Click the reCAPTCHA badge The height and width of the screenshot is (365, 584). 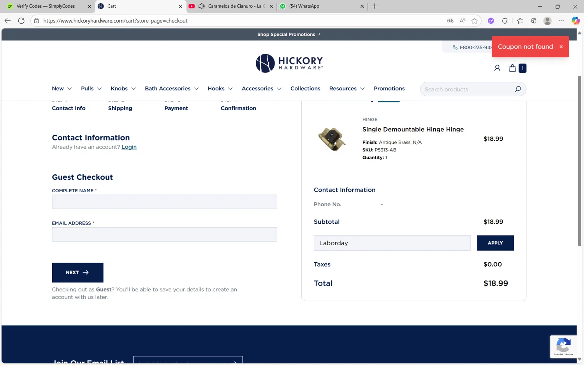tap(563, 346)
